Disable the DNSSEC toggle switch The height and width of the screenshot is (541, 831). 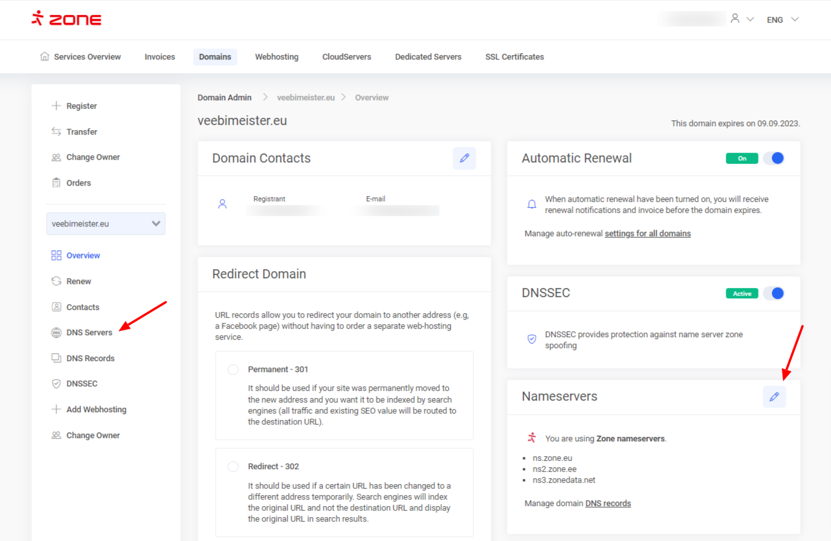coord(773,294)
